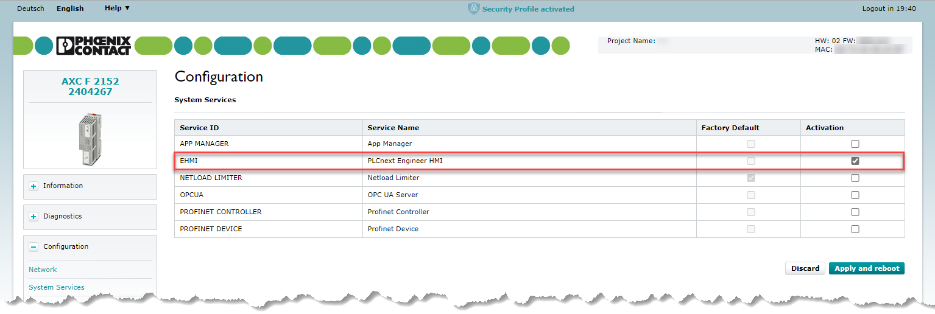
Task: Select the EHMI service ID cell
Action: pos(269,161)
